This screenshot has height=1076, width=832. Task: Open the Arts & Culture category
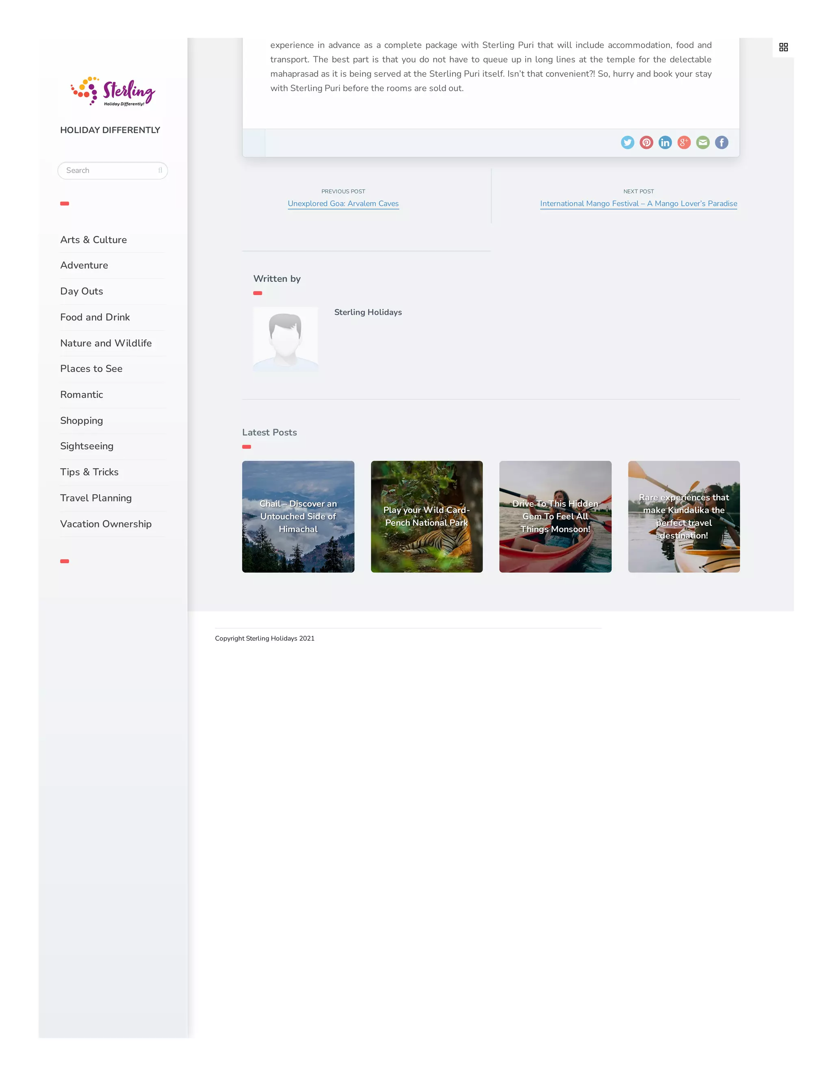94,240
